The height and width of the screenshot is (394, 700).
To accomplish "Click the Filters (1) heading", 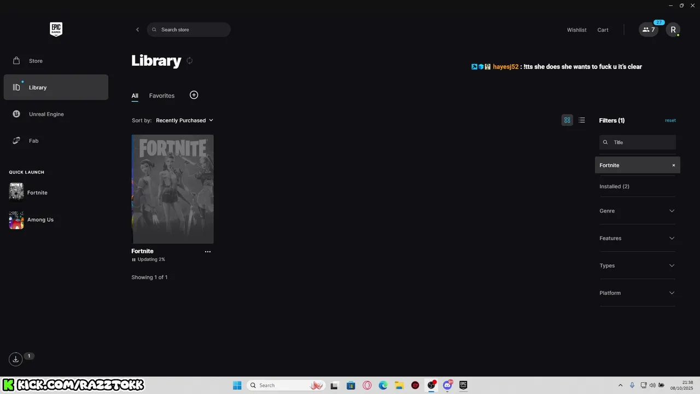I will (x=612, y=120).
